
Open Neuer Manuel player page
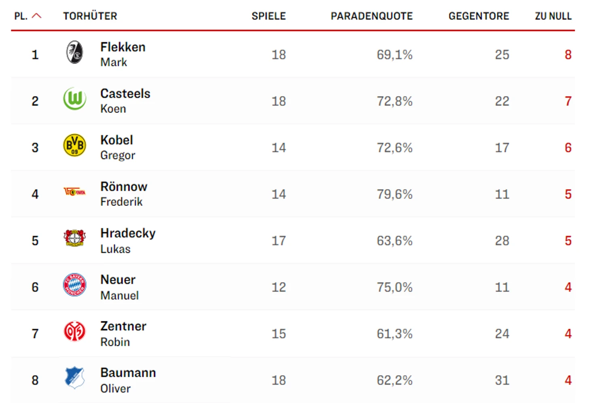[119, 287]
